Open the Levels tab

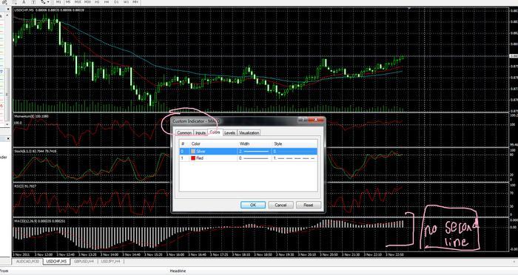click(x=229, y=133)
